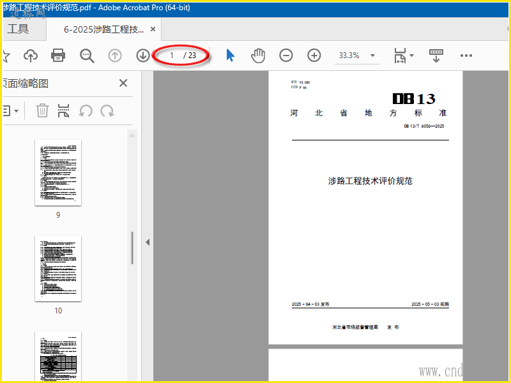Select page 9 thumbnail

pyautogui.click(x=58, y=172)
